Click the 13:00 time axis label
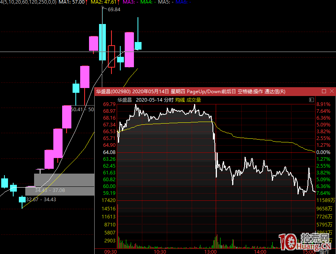Screen dimensions: 336x254 (211, 252)
